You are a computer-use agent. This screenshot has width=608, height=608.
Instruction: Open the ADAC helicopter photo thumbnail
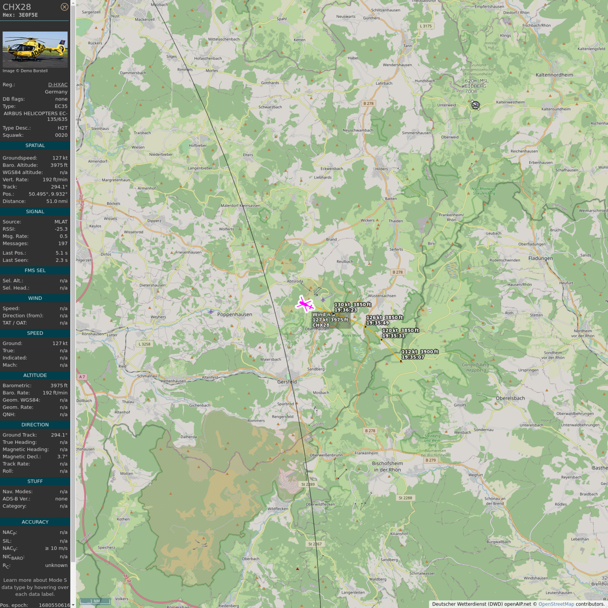tap(35, 49)
